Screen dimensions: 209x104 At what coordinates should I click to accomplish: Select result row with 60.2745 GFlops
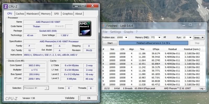[x=152, y=60]
